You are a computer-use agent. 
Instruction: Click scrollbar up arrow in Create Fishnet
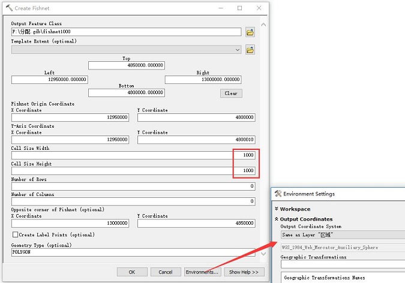263,25
